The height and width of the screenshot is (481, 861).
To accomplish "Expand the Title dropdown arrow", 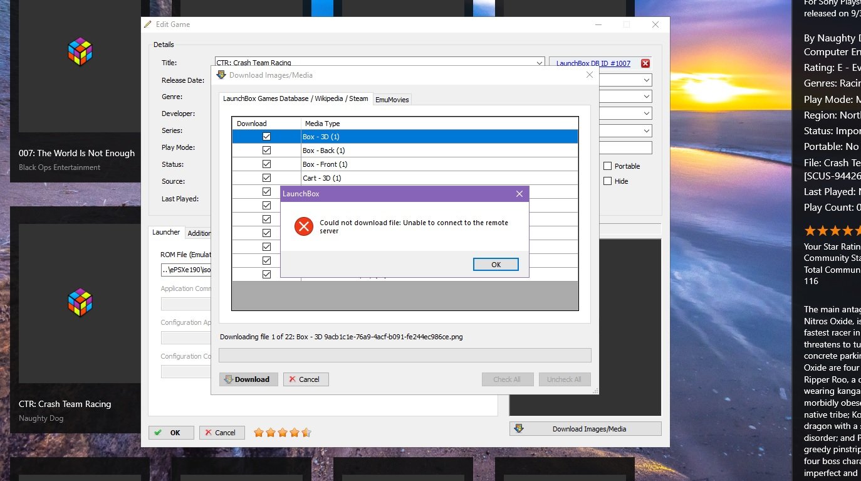I will point(540,63).
